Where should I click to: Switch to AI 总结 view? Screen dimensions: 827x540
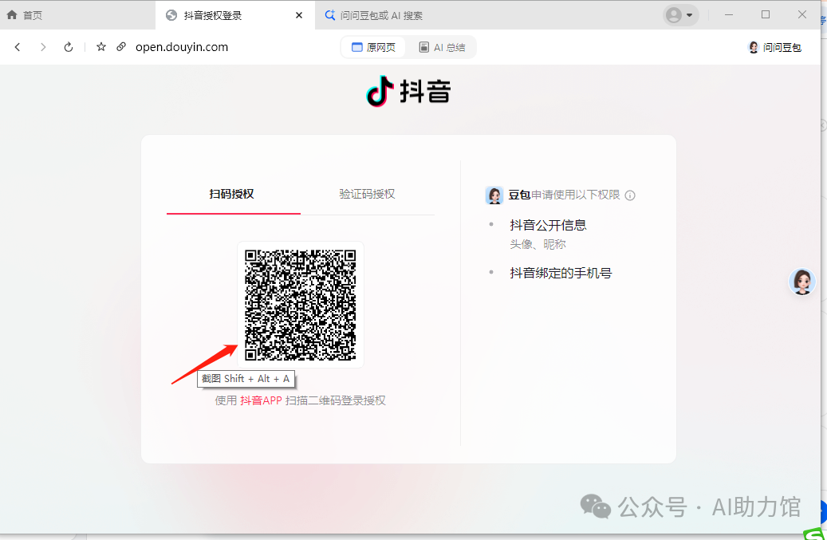coord(442,48)
